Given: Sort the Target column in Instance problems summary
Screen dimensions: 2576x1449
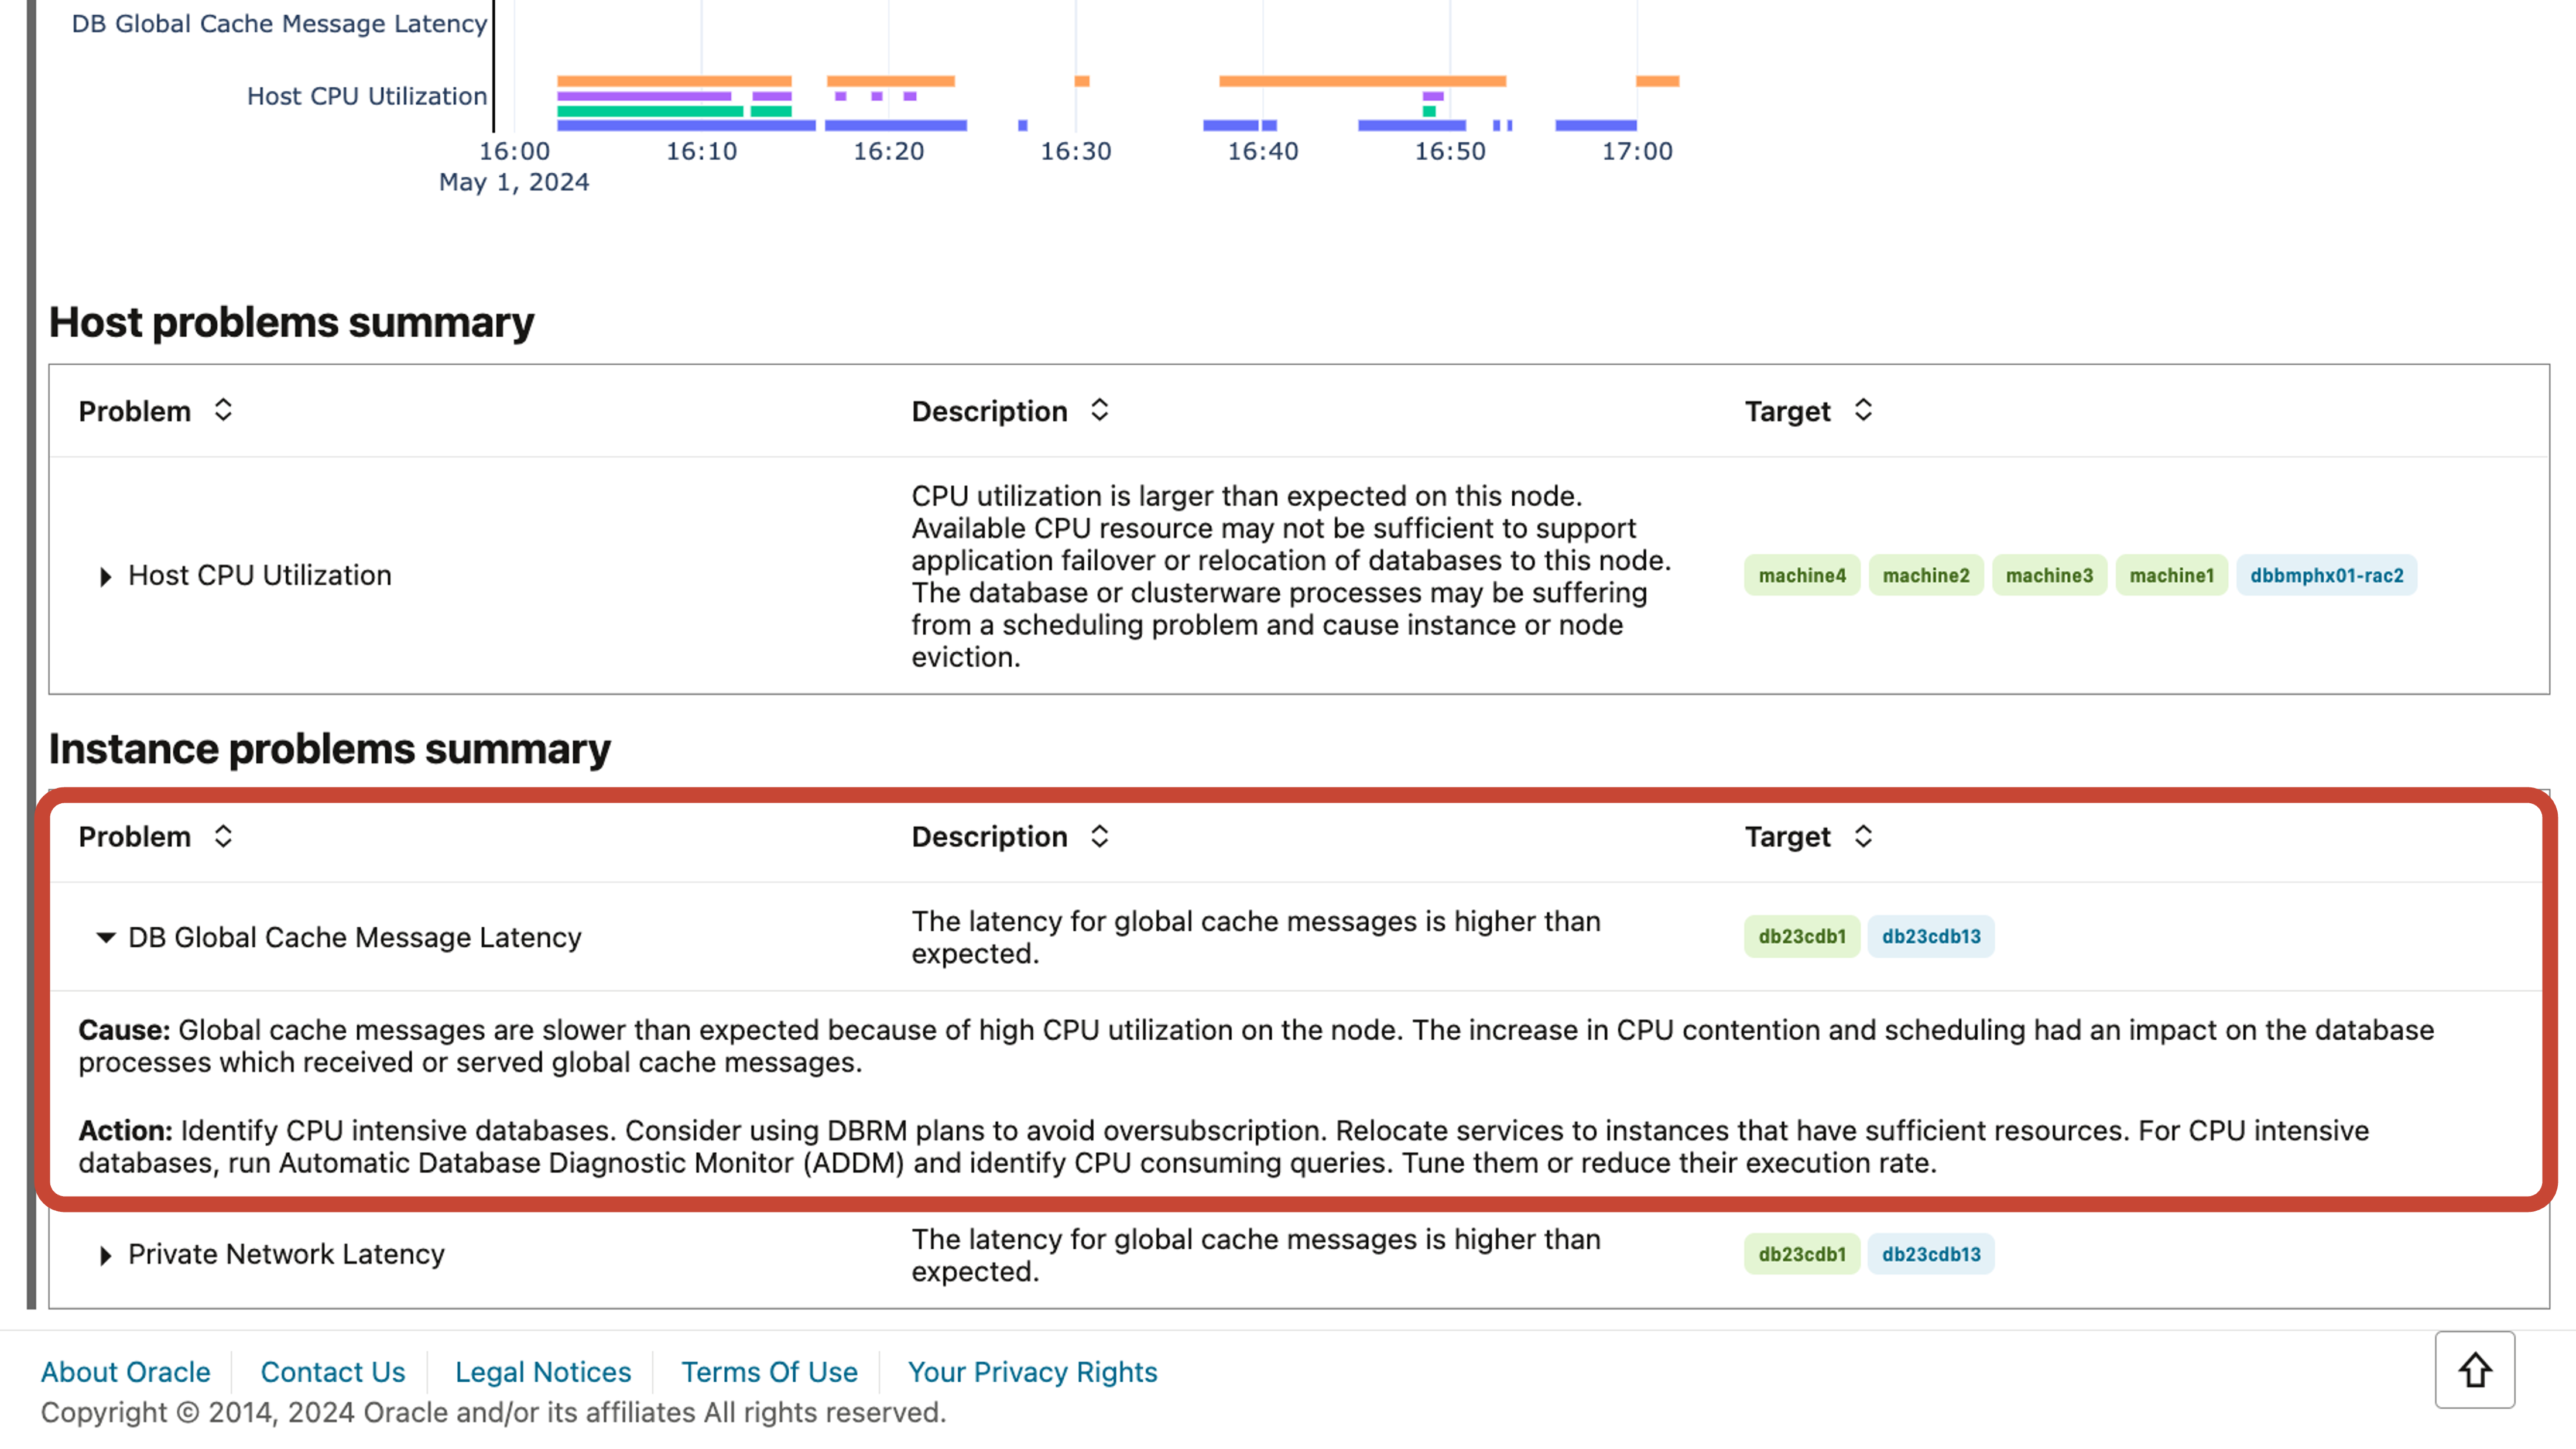Looking at the screenshot, I should (x=1862, y=836).
